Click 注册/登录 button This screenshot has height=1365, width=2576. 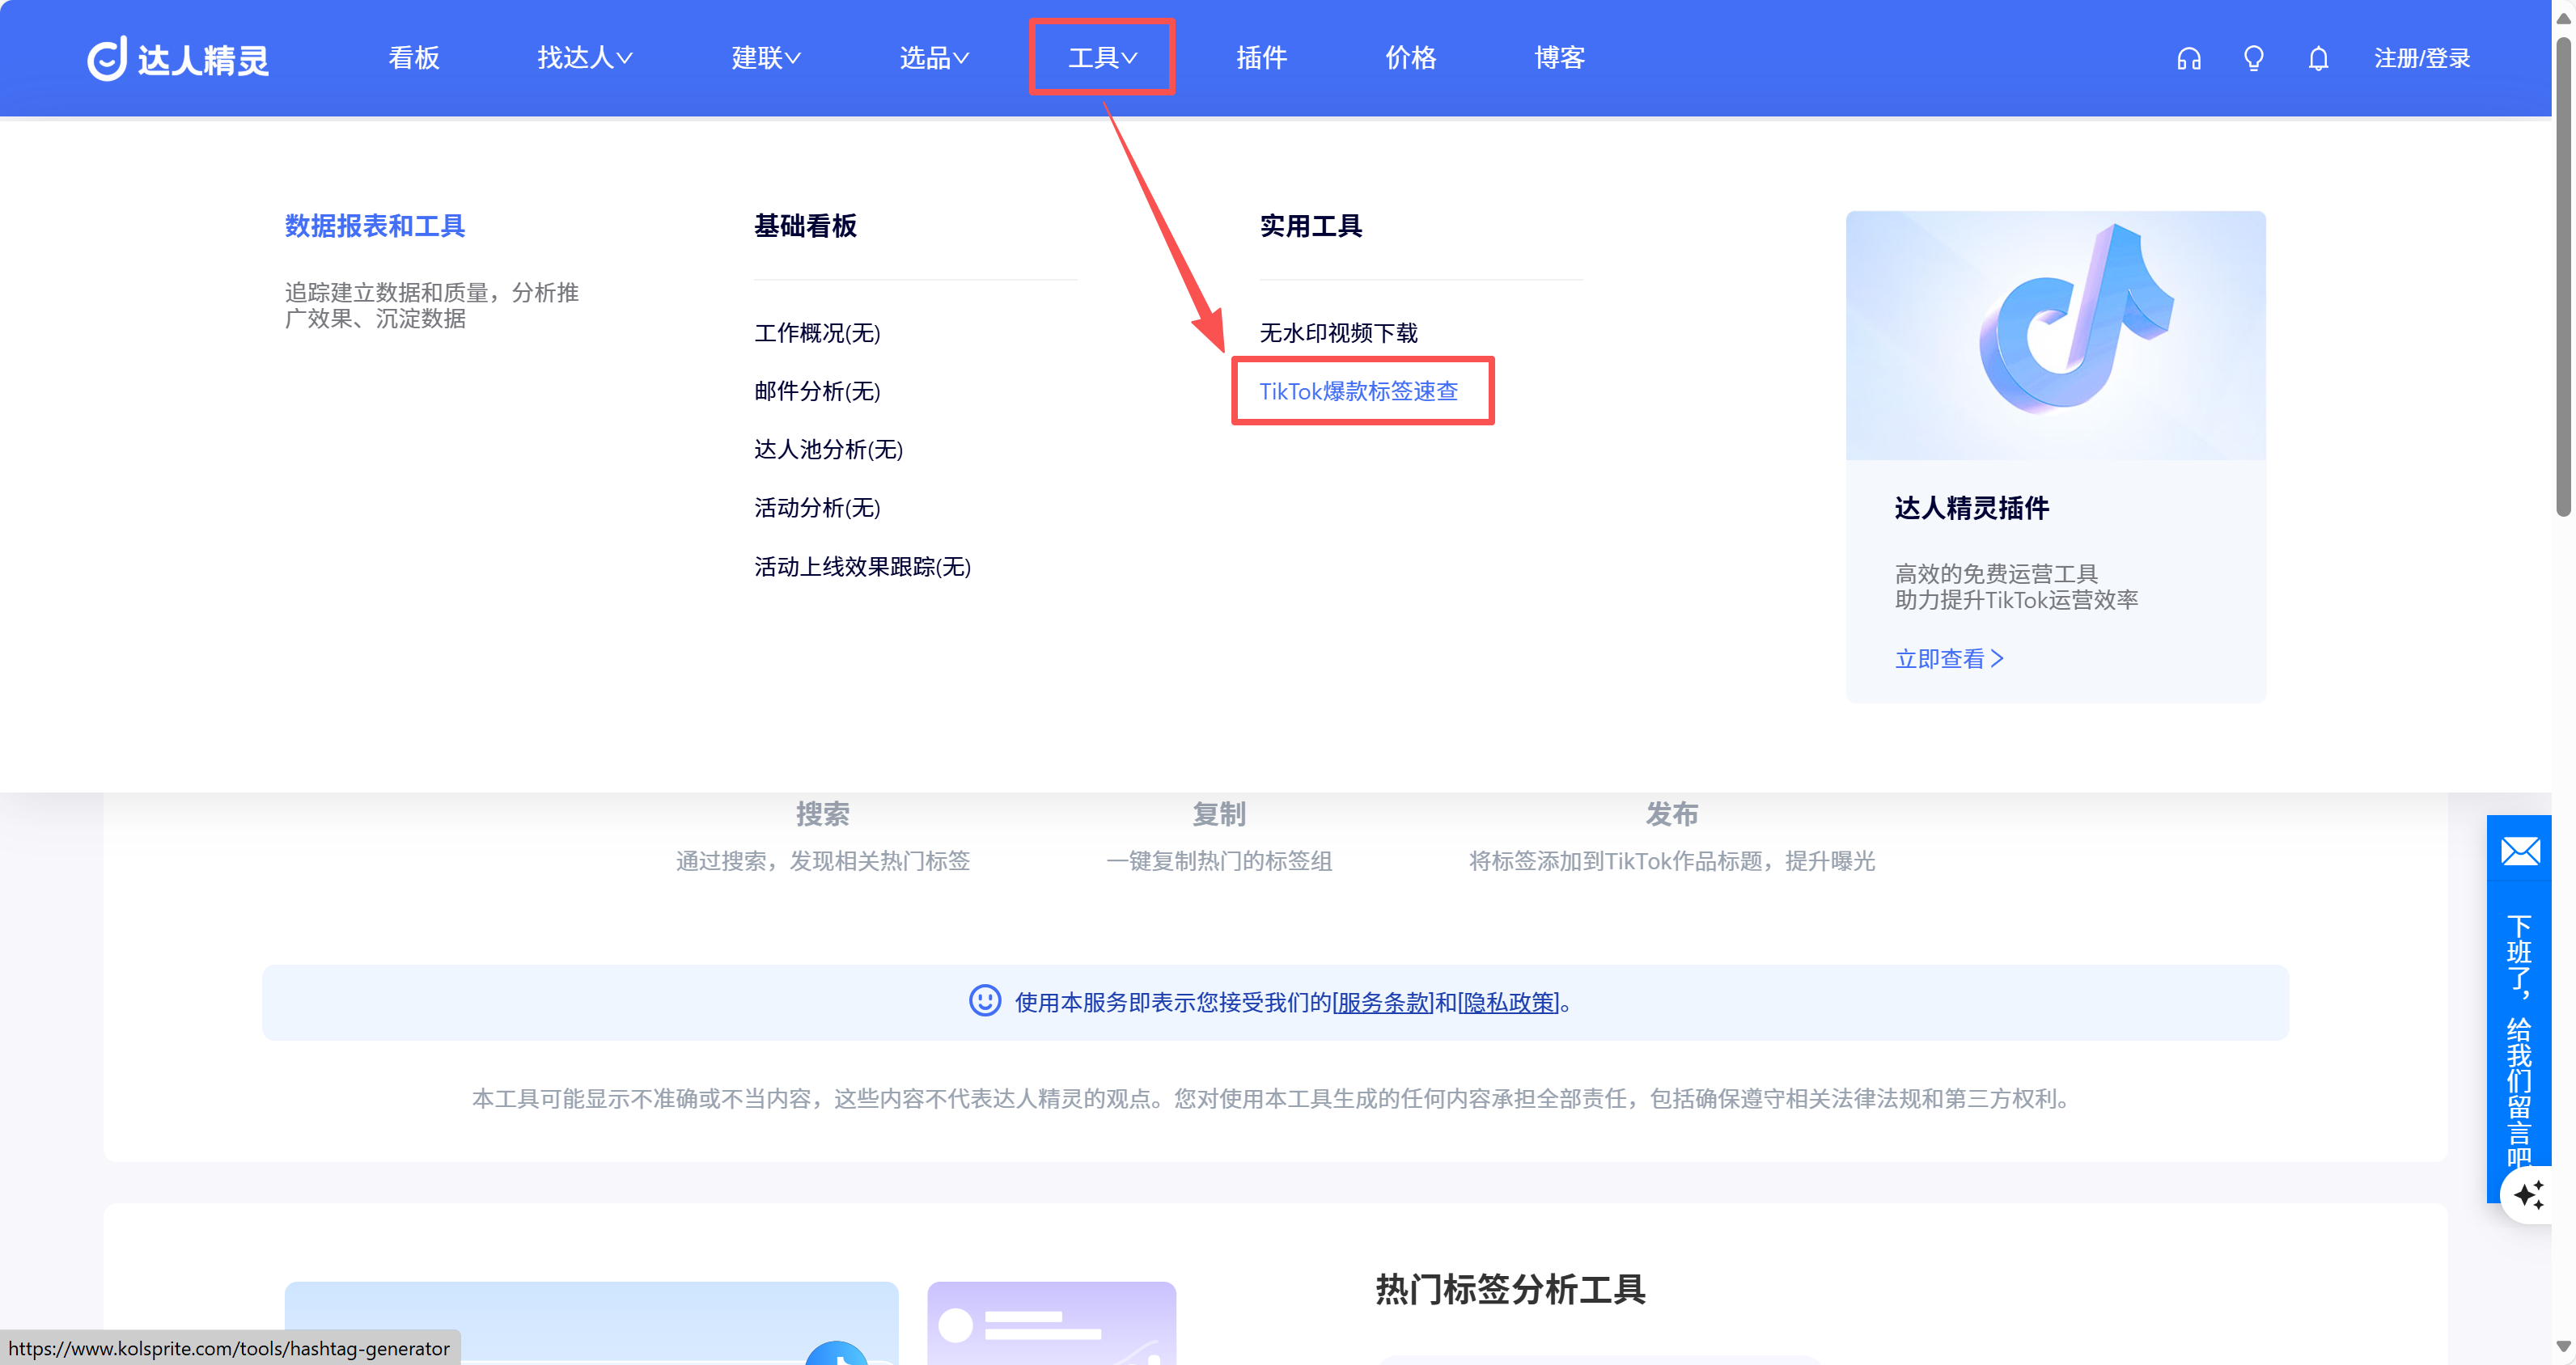[2421, 59]
